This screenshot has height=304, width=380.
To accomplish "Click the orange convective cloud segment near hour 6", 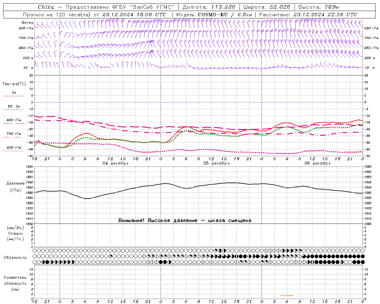I will tap(287, 296).
